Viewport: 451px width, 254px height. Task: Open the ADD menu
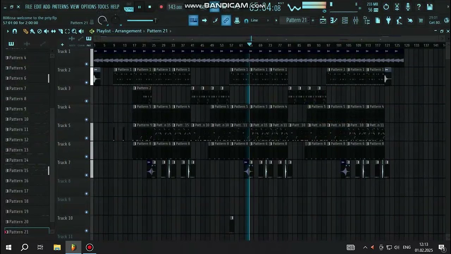pos(47,7)
